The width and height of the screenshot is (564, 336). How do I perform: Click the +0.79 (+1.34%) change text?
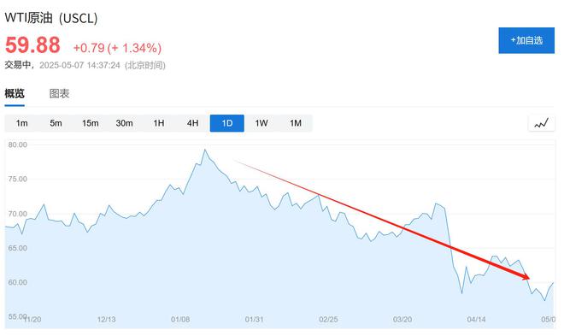(117, 48)
